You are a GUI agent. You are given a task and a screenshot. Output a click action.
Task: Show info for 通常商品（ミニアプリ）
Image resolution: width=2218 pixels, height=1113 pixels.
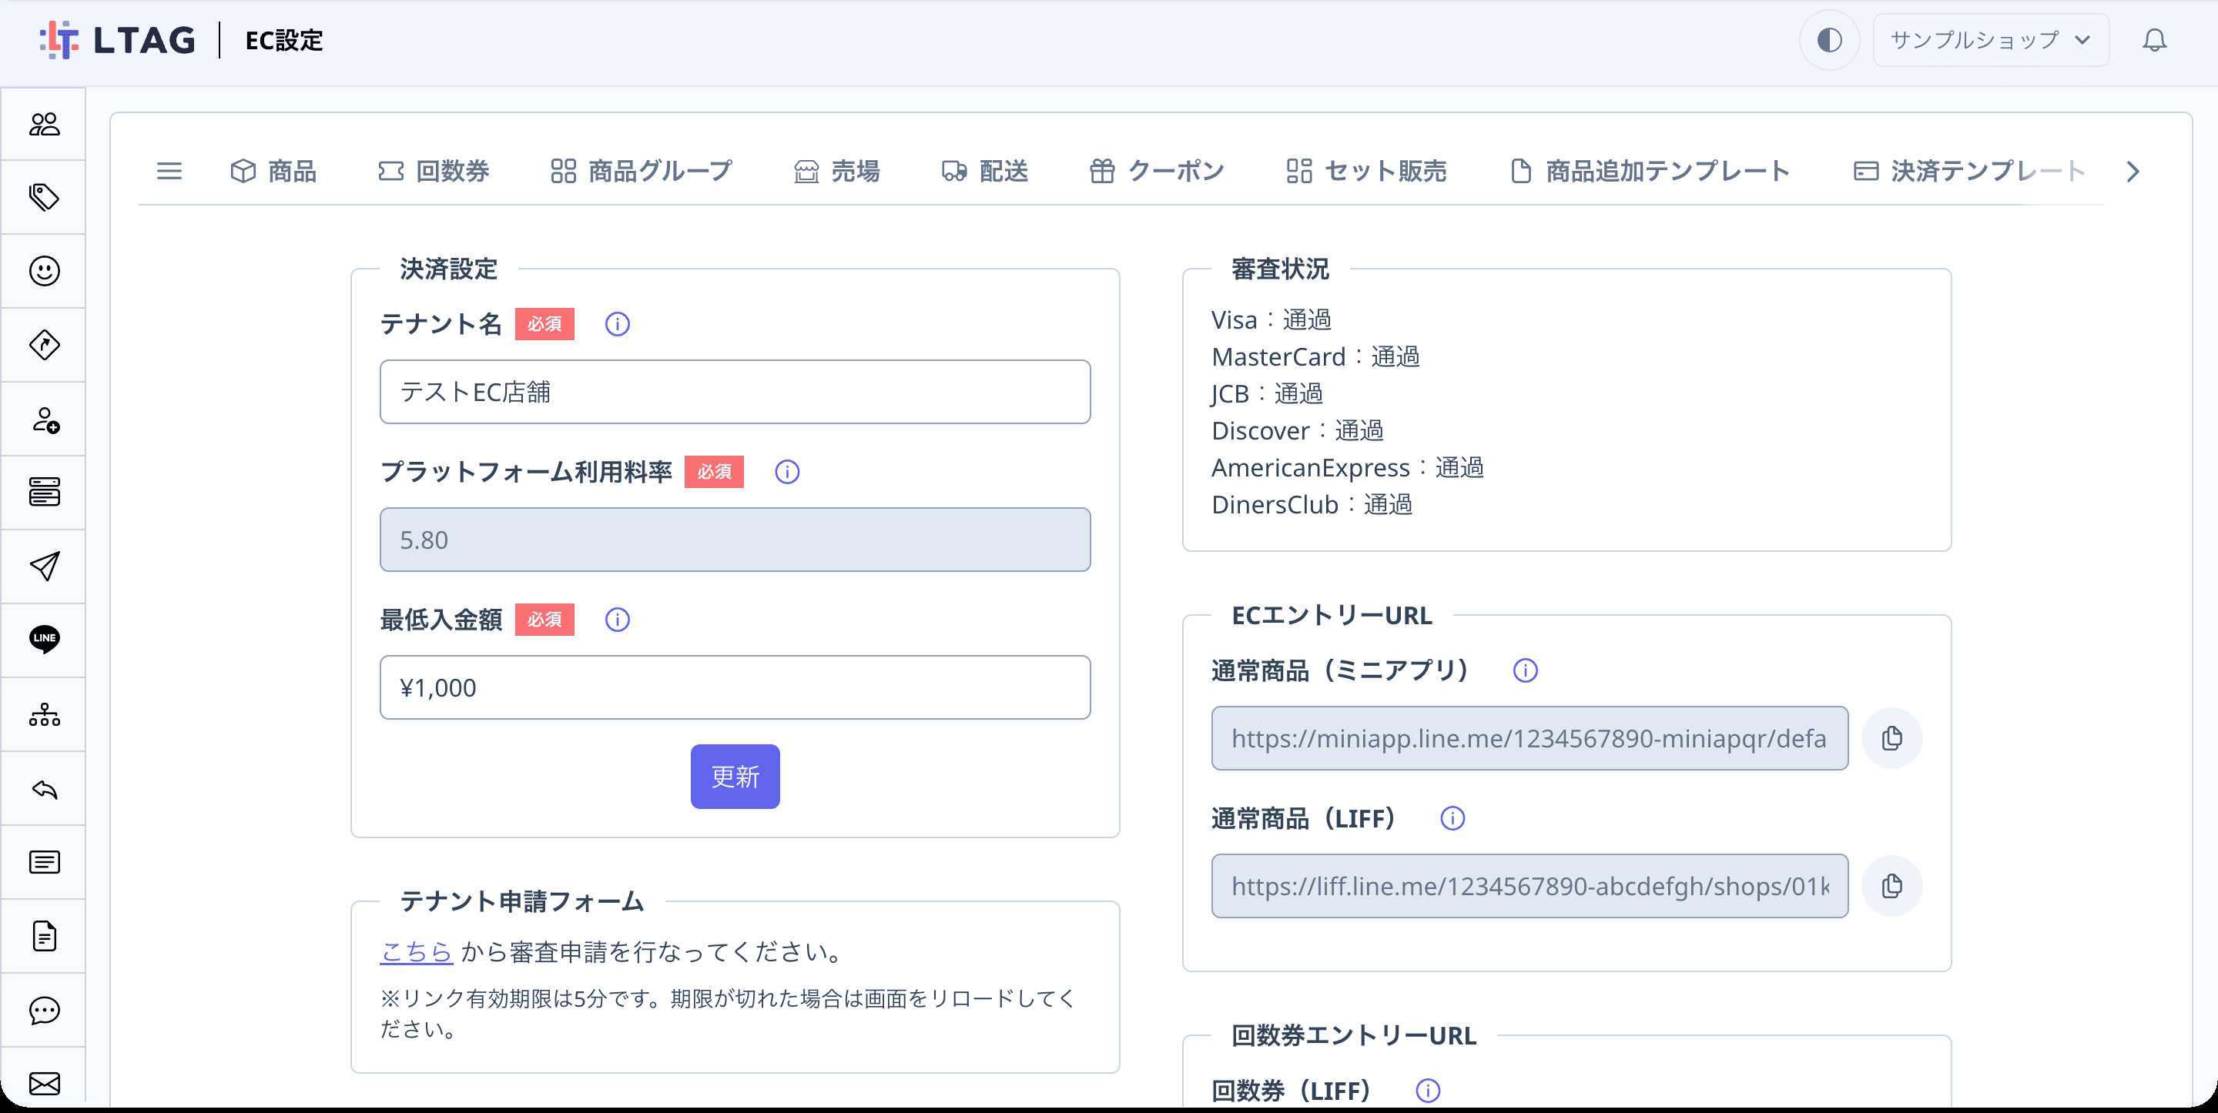pos(1525,670)
